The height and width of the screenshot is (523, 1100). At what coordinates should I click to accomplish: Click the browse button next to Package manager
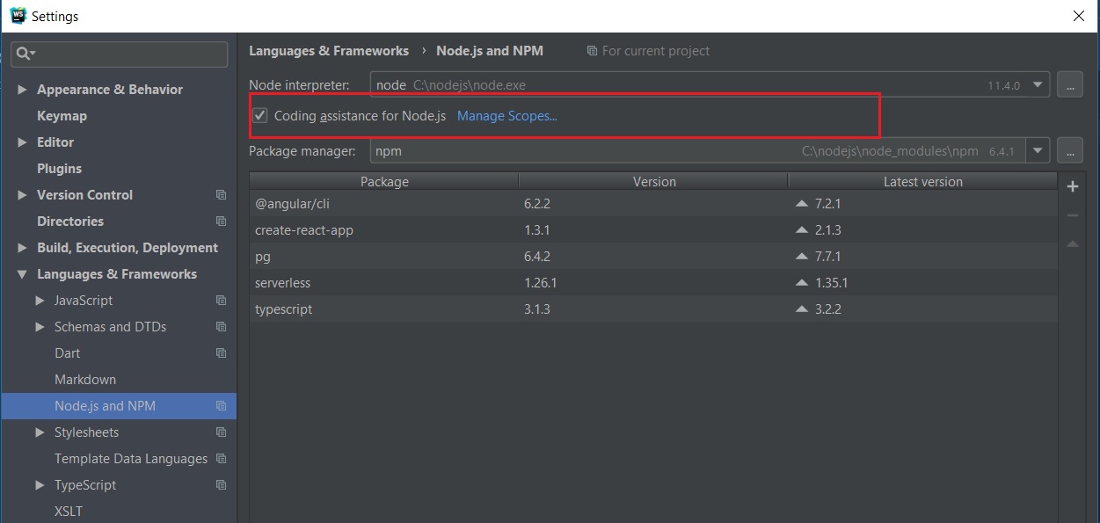coord(1069,151)
